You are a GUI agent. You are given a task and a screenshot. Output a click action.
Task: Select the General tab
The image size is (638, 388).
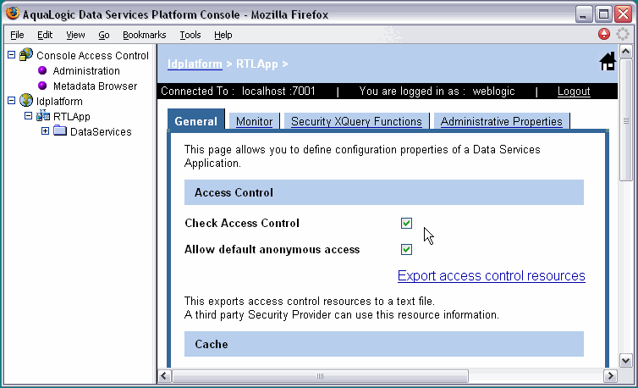196,120
